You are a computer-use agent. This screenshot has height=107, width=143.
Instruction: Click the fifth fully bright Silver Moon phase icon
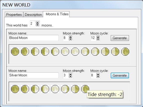tap(55, 89)
